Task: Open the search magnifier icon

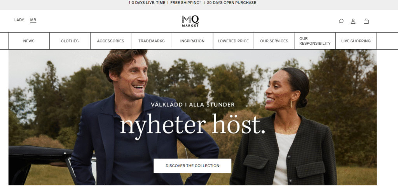Action: point(341,21)
